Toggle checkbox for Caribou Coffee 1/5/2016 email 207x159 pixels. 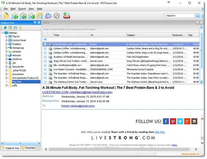(x=45, y=49)
